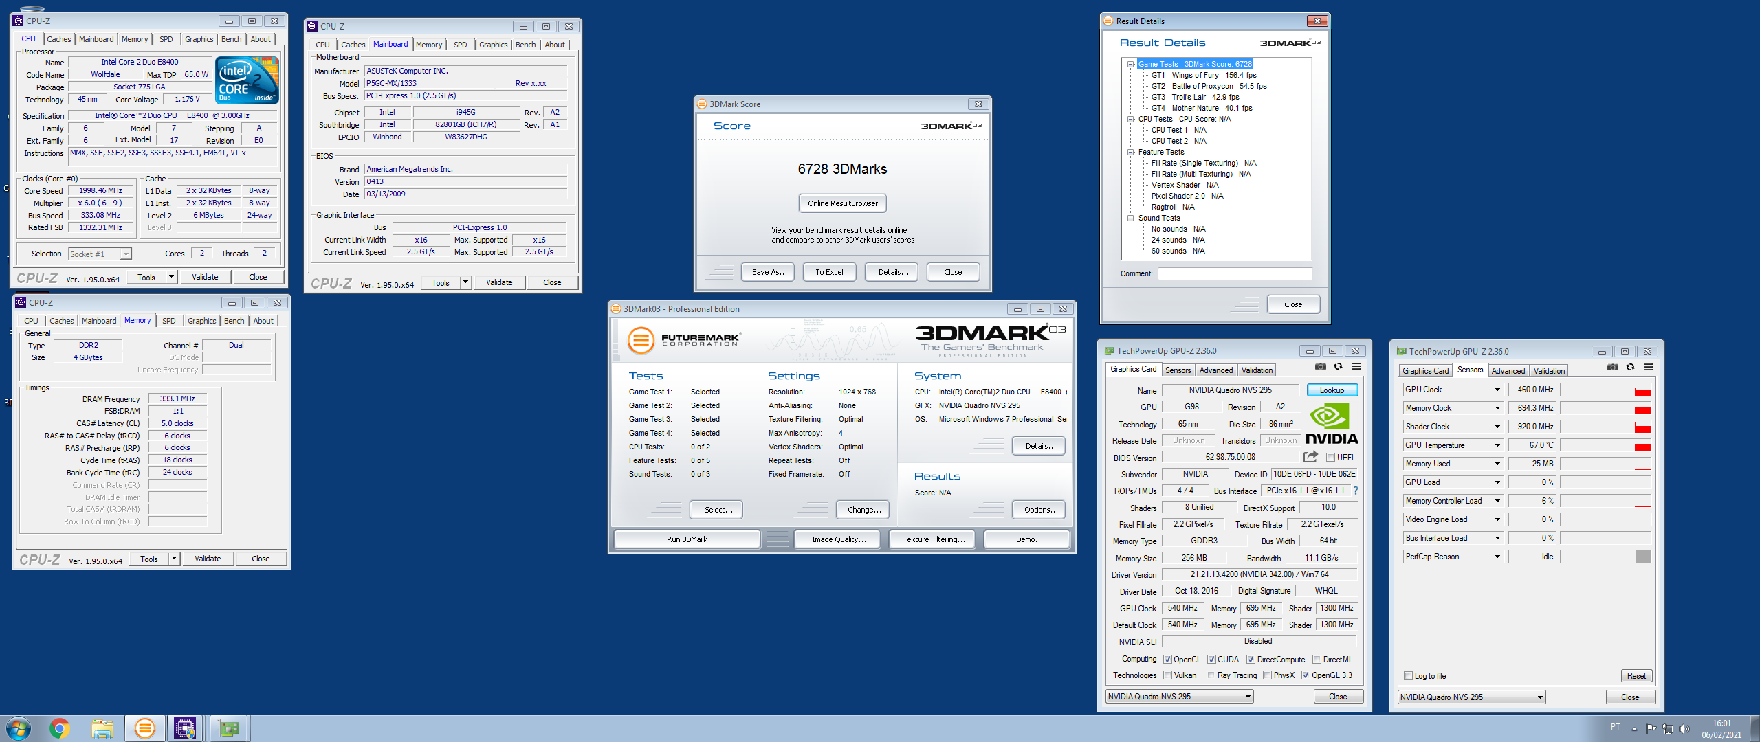Viewport: 1760px width, 742px height.
Task: Click GPU Temperature sensor graph
Action: (x=1605, y=445)
